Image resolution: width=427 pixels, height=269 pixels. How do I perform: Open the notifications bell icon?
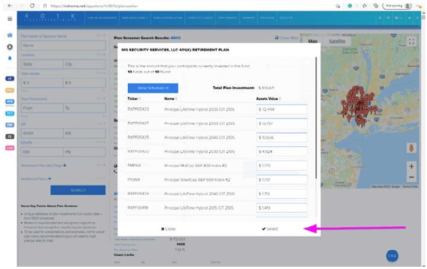(x=10, y=58)
